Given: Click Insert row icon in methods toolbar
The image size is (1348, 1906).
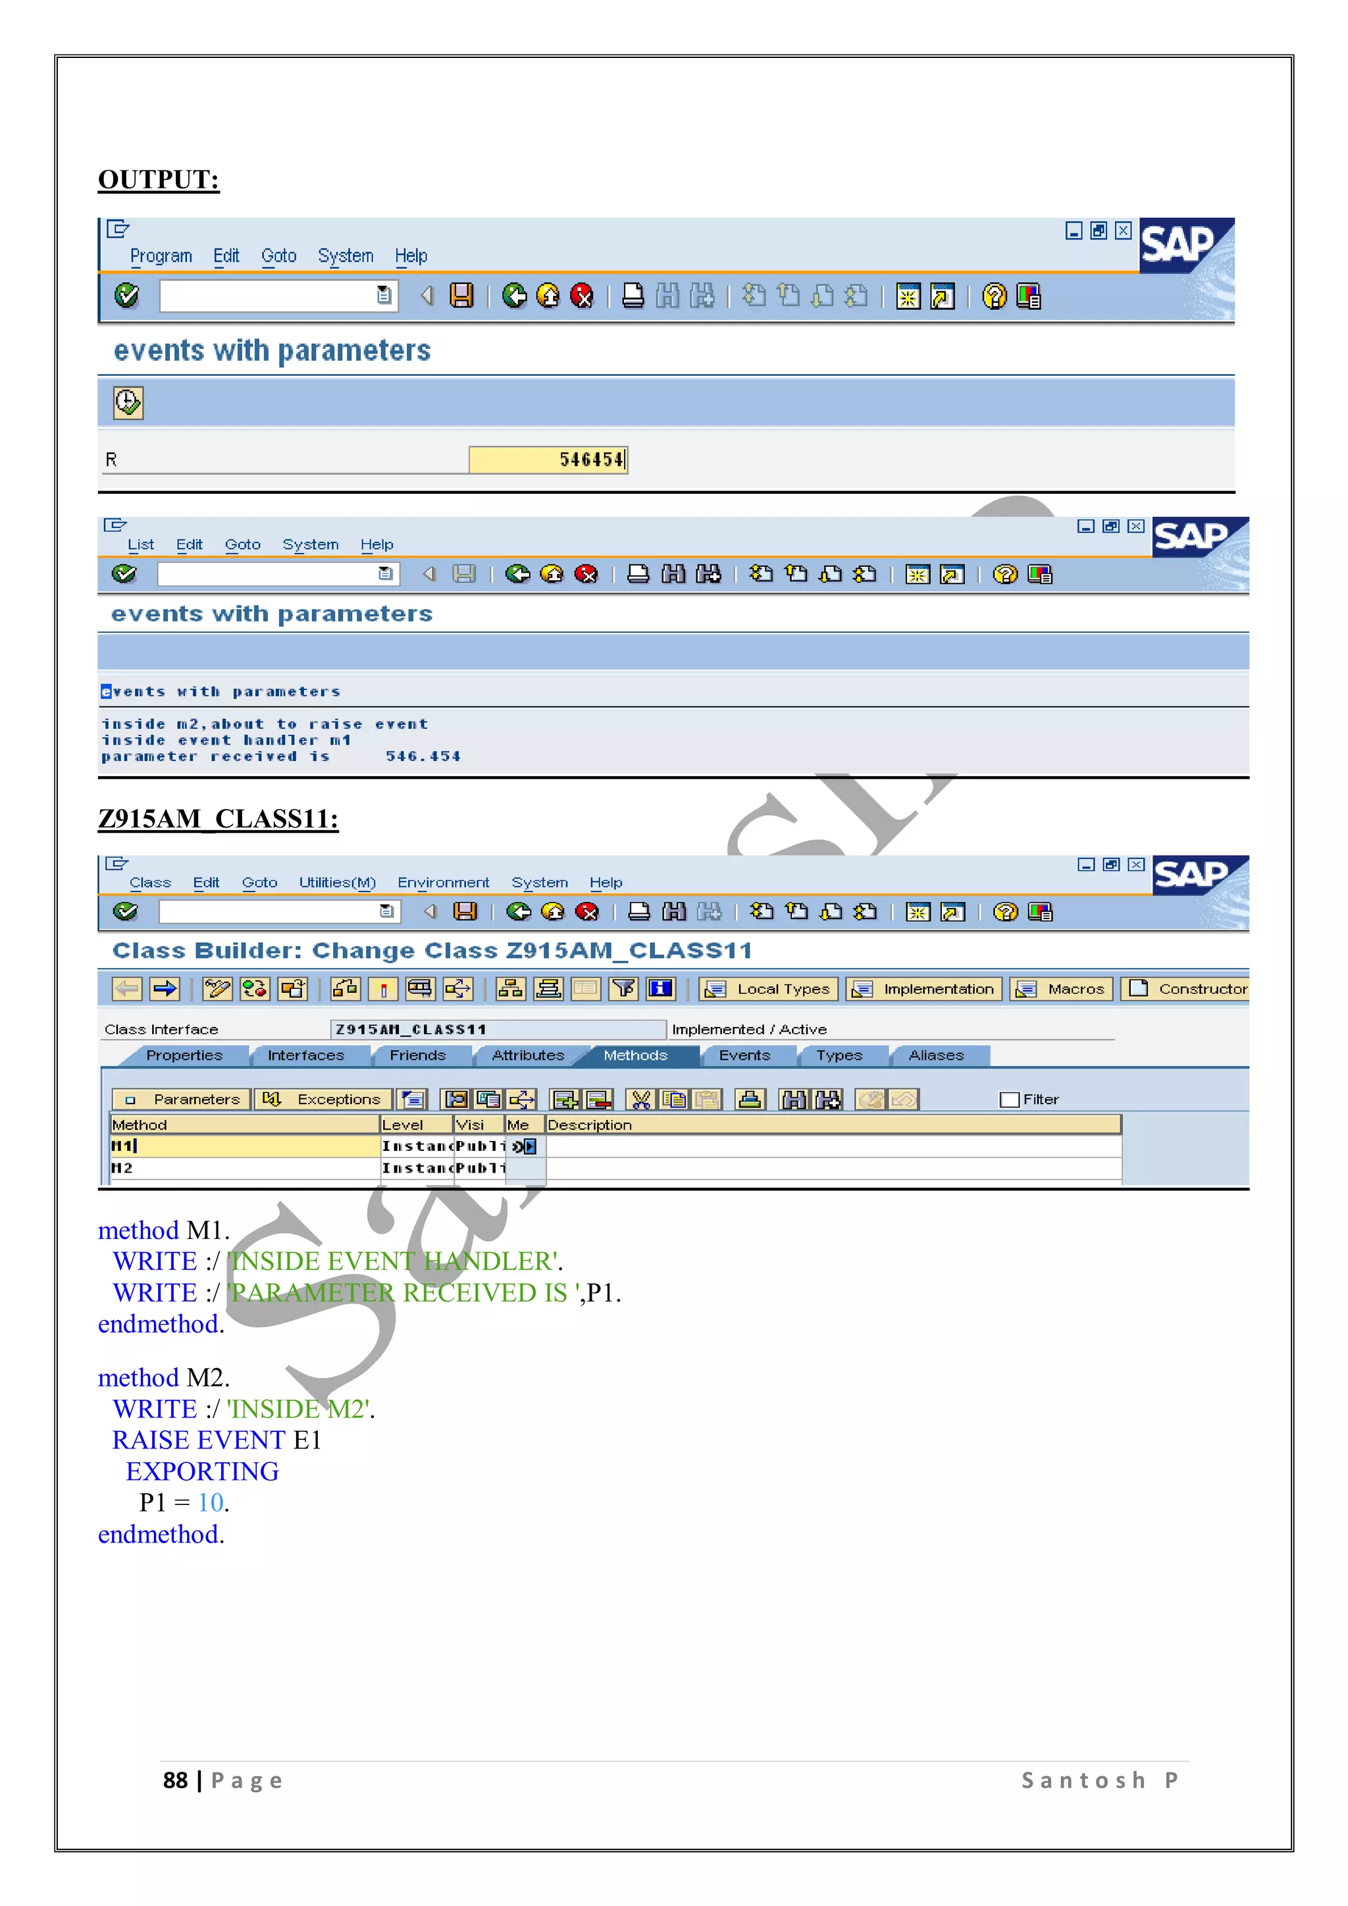Looking at the screenshot, I should click(565, 1099).
